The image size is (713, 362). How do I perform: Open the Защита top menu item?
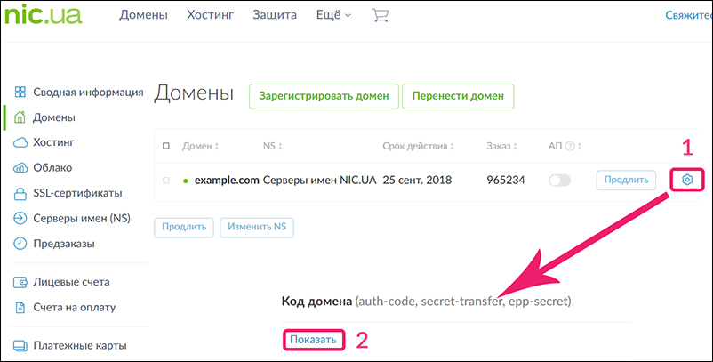point(275,15)
